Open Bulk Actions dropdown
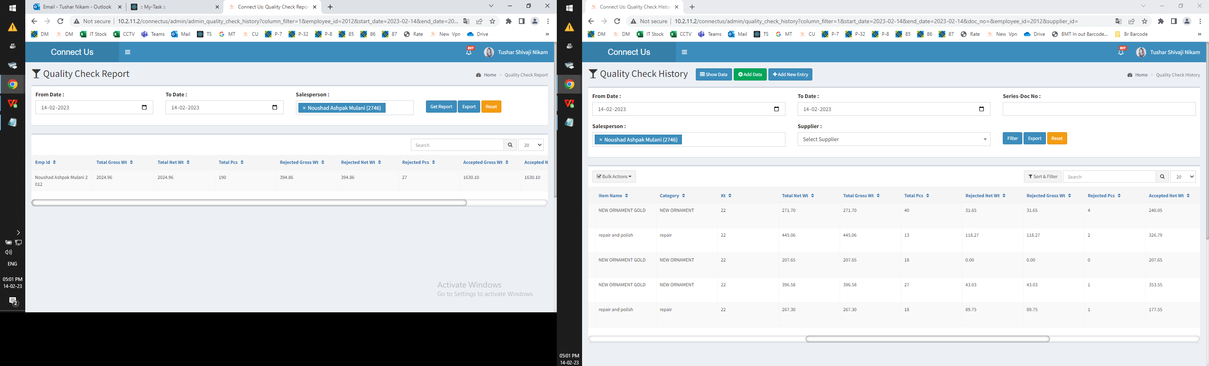Screen dimensions: 1209x366 [x=614, y=176]
